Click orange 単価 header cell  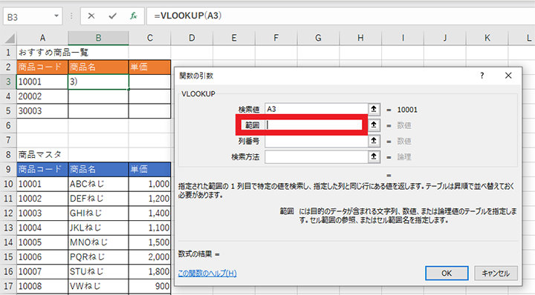[x=150, y=67]
